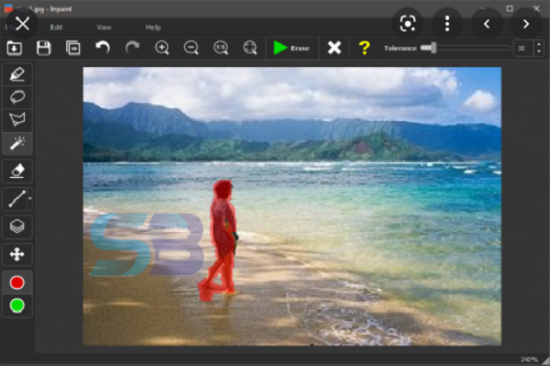The image size is (550, 366).
Task: Go to the previous image
Action: coord(487,24)
